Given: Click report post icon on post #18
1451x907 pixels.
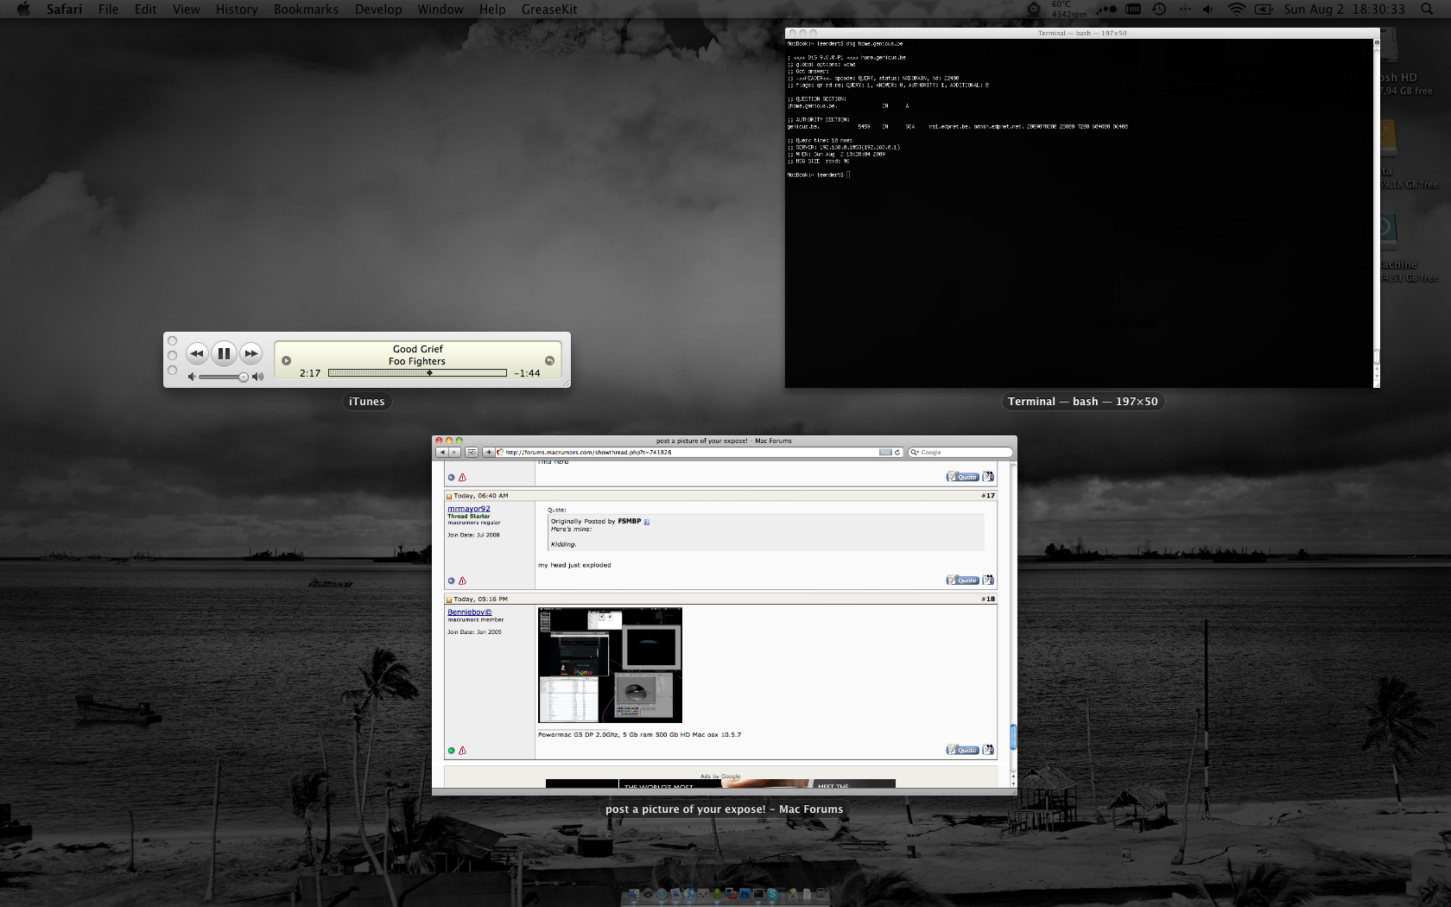Looking at the screenshot, I should [x=462, y=751].
